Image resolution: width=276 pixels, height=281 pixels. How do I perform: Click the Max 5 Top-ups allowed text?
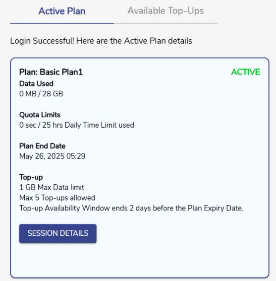tap(57, 198)
